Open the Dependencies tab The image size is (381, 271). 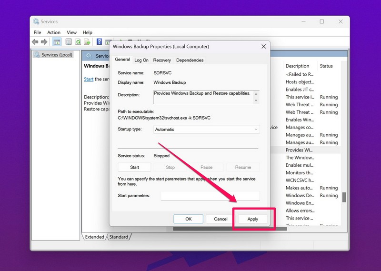point(190,60)
